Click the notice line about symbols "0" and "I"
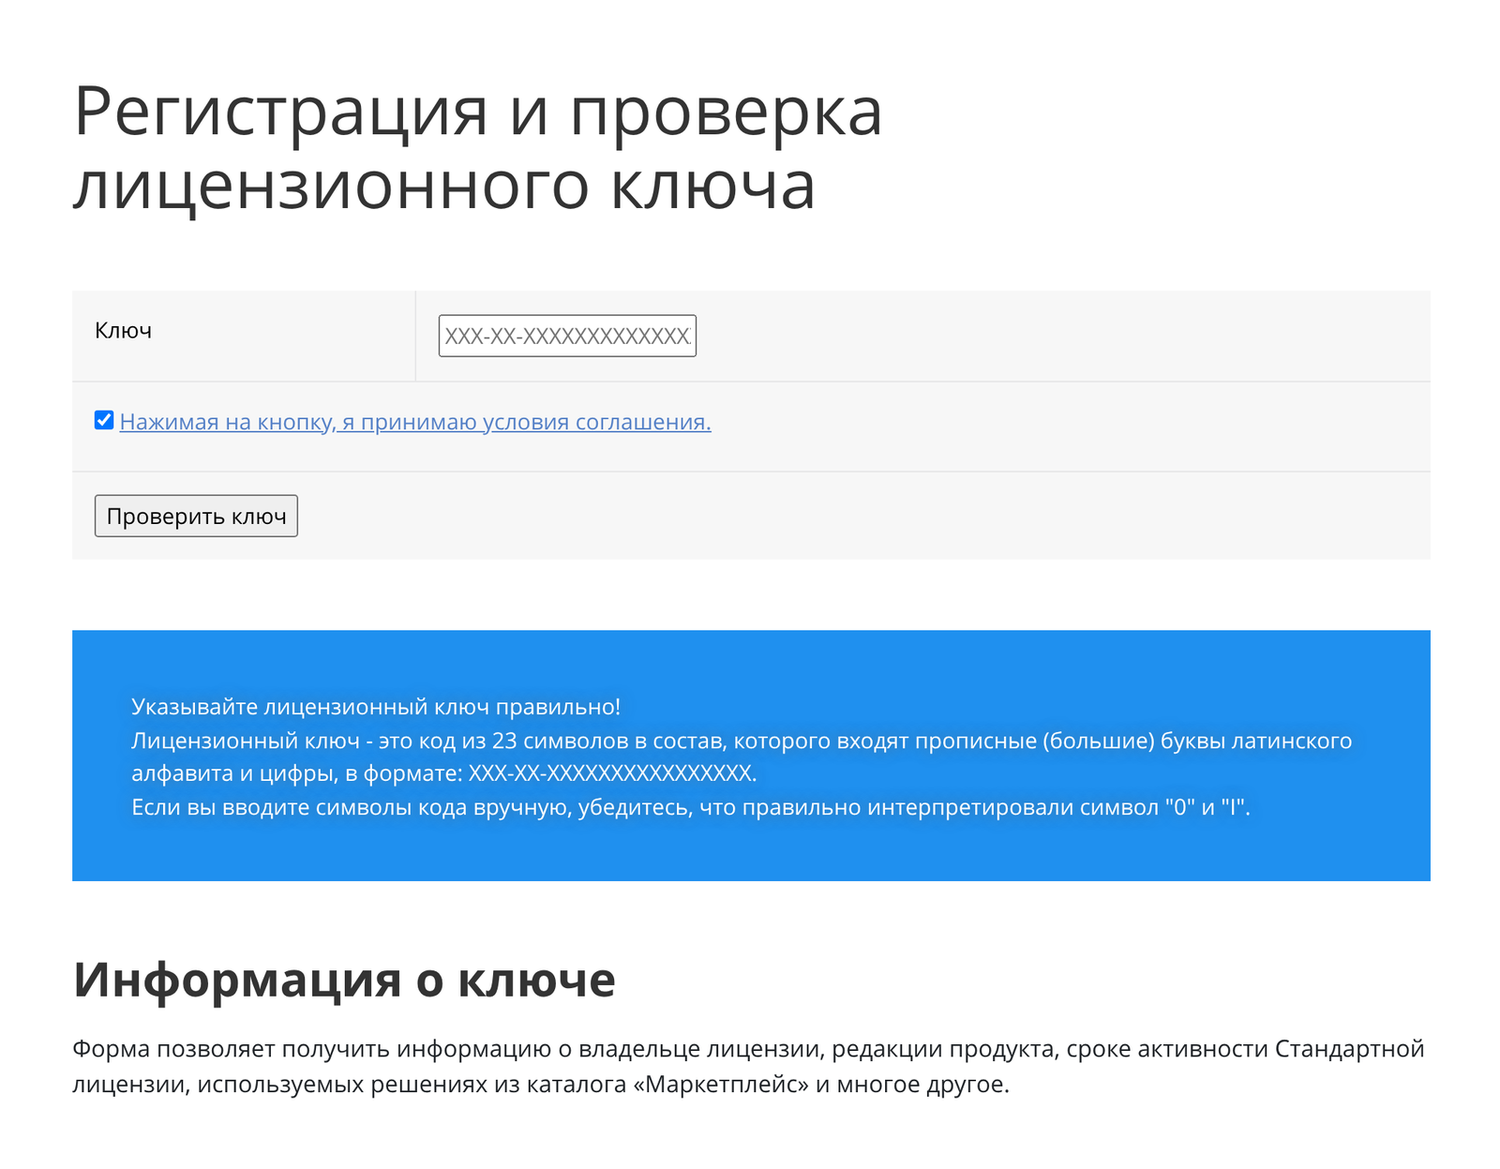The height and width of the screenshot is (1169, 1500). pyautogui.click(x=691, y=807)
